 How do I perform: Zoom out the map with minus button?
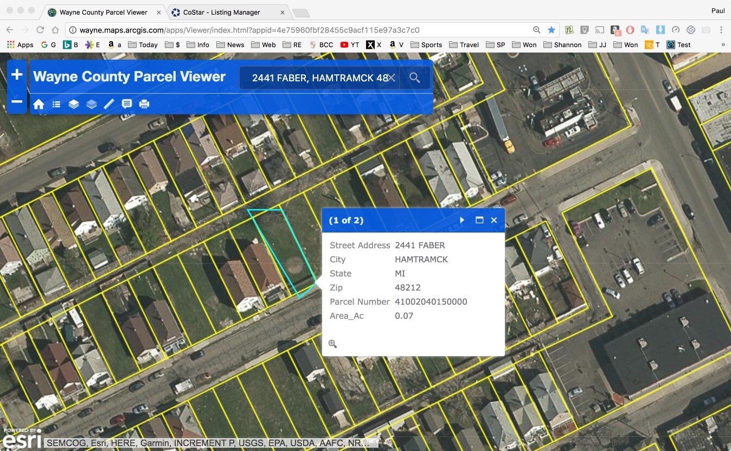(17, 101)
